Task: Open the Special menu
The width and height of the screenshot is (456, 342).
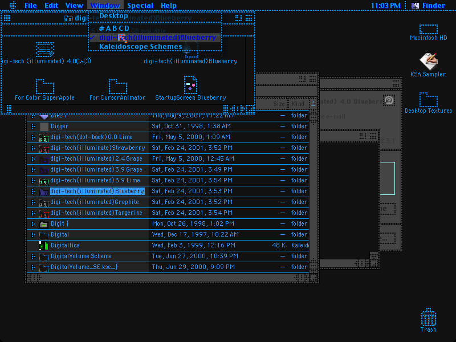Action: pyautogui.click(x=140, y=6)
